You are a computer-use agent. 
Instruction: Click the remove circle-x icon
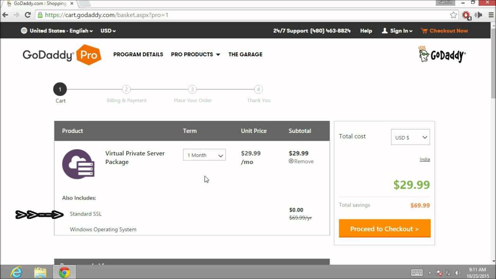pos(291,161)
